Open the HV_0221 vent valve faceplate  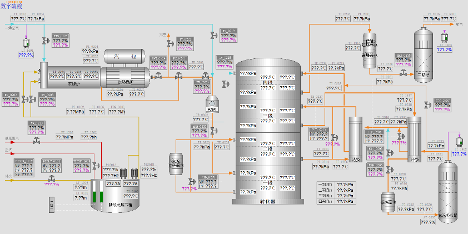(185, 43)
